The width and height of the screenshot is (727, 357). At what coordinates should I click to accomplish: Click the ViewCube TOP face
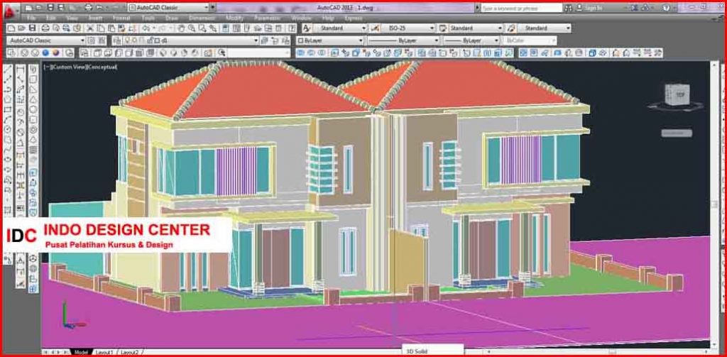coord(679,94)
